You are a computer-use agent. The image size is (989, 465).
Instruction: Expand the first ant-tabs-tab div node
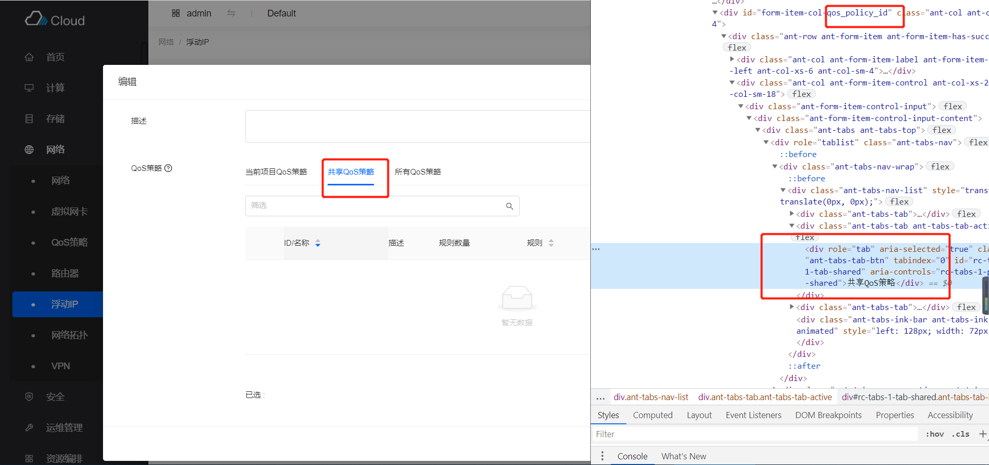coord(792,214)
